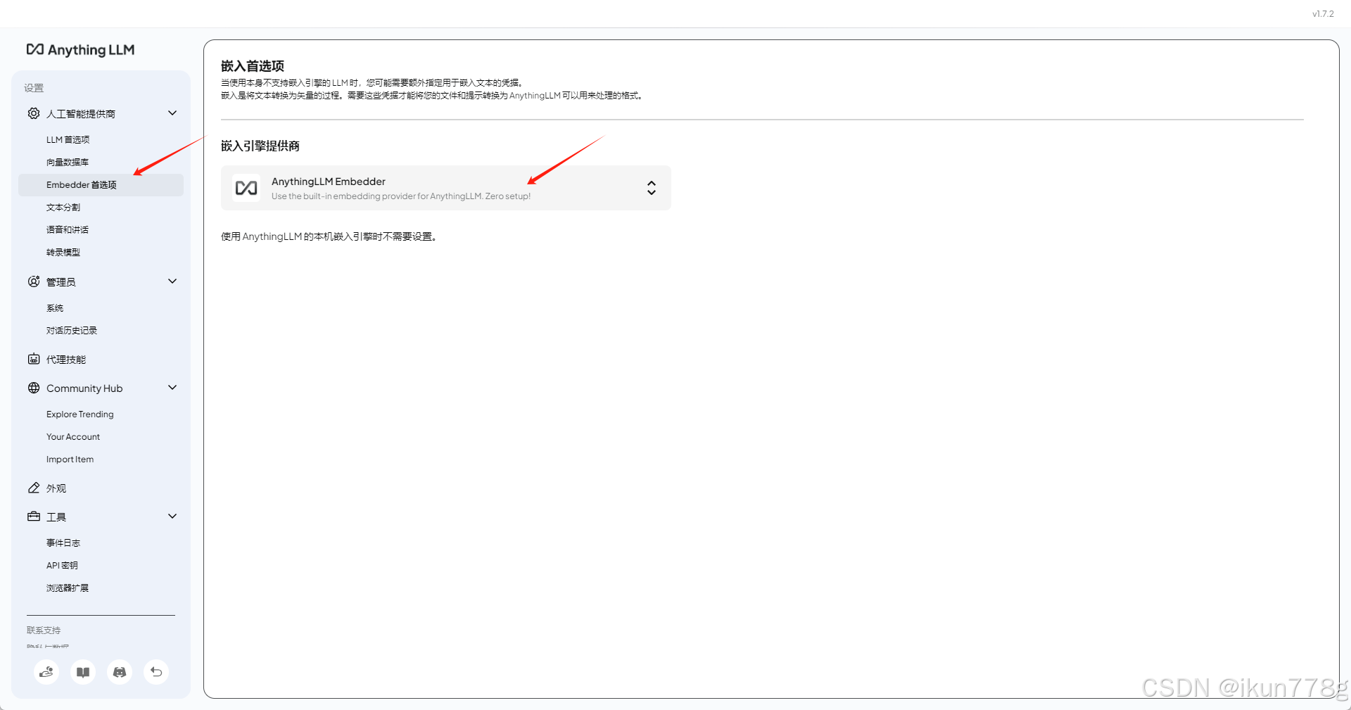Click the pencil icon beside 外观
Image resolution: width=1351 pixels, height=710 pixels.
pyautogui.click(x=34, y=488)
